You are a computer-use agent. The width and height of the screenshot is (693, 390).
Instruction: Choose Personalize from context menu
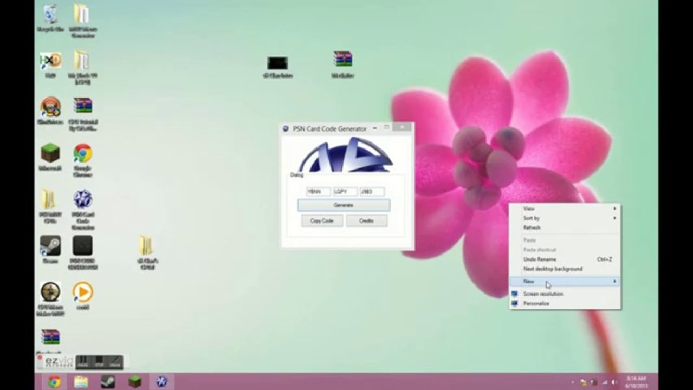(565, 303)
